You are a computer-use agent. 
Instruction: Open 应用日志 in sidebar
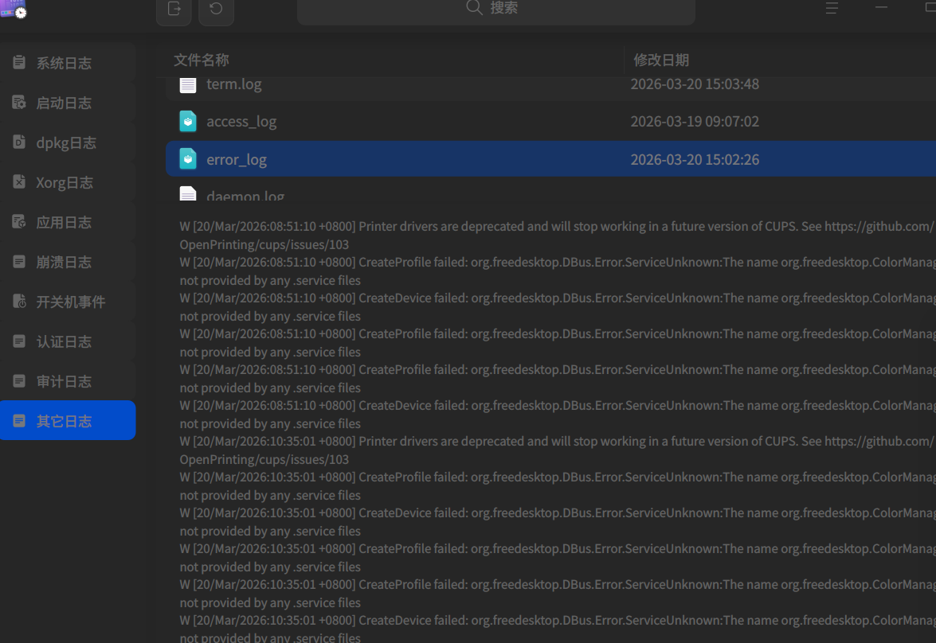(68, 222)
